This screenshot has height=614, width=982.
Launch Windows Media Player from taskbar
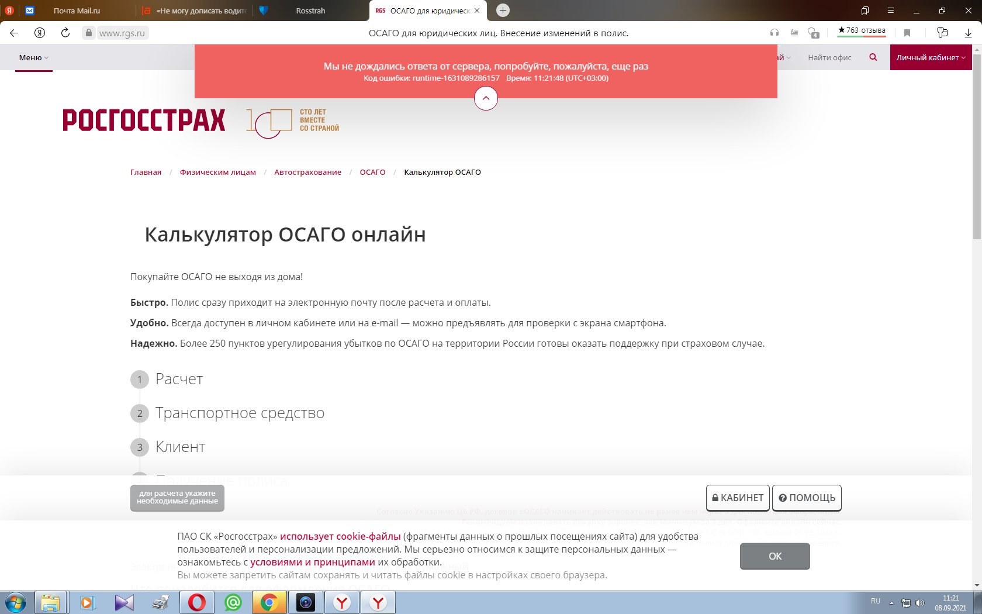point(87,602)
